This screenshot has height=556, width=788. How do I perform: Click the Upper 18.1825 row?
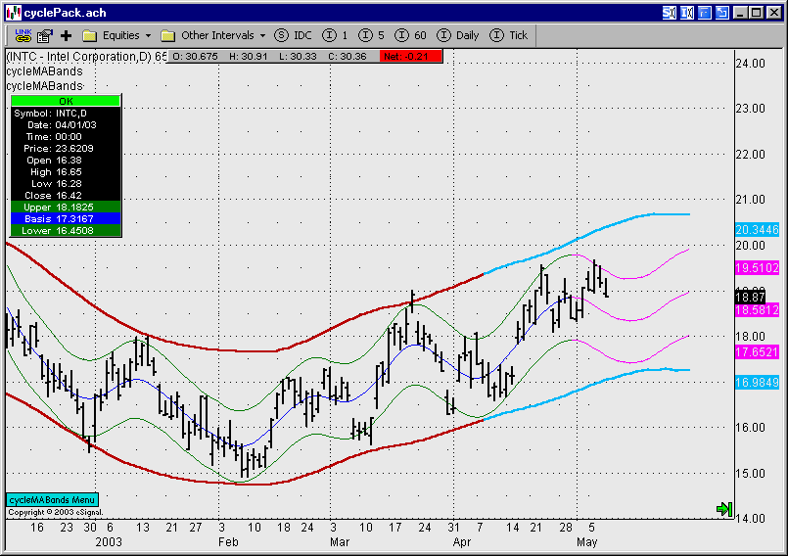pos(66,208)
